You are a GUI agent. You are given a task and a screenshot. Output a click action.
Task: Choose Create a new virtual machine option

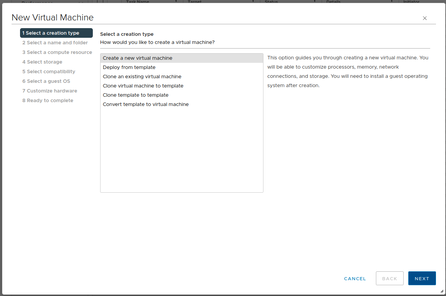coord(137,58)
